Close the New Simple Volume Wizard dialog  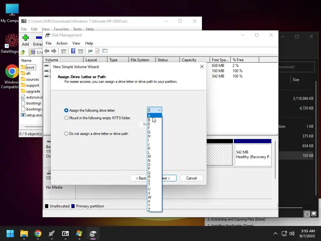(x=202, y=67)
